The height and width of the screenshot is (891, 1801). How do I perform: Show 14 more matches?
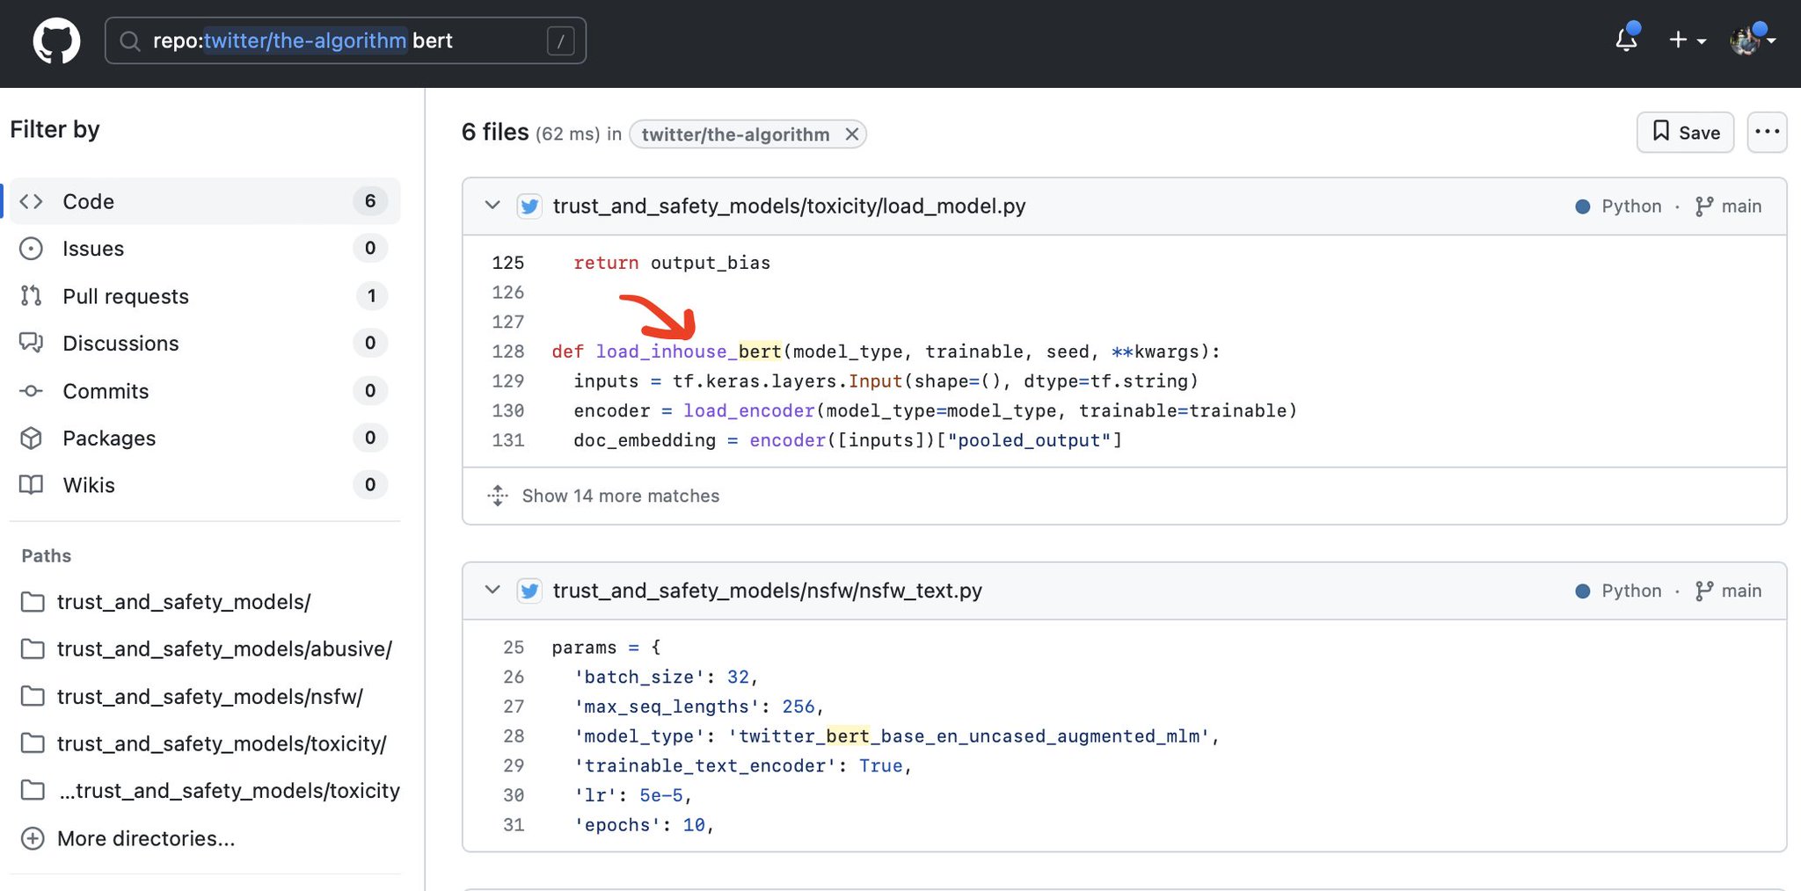pos(620,496)
